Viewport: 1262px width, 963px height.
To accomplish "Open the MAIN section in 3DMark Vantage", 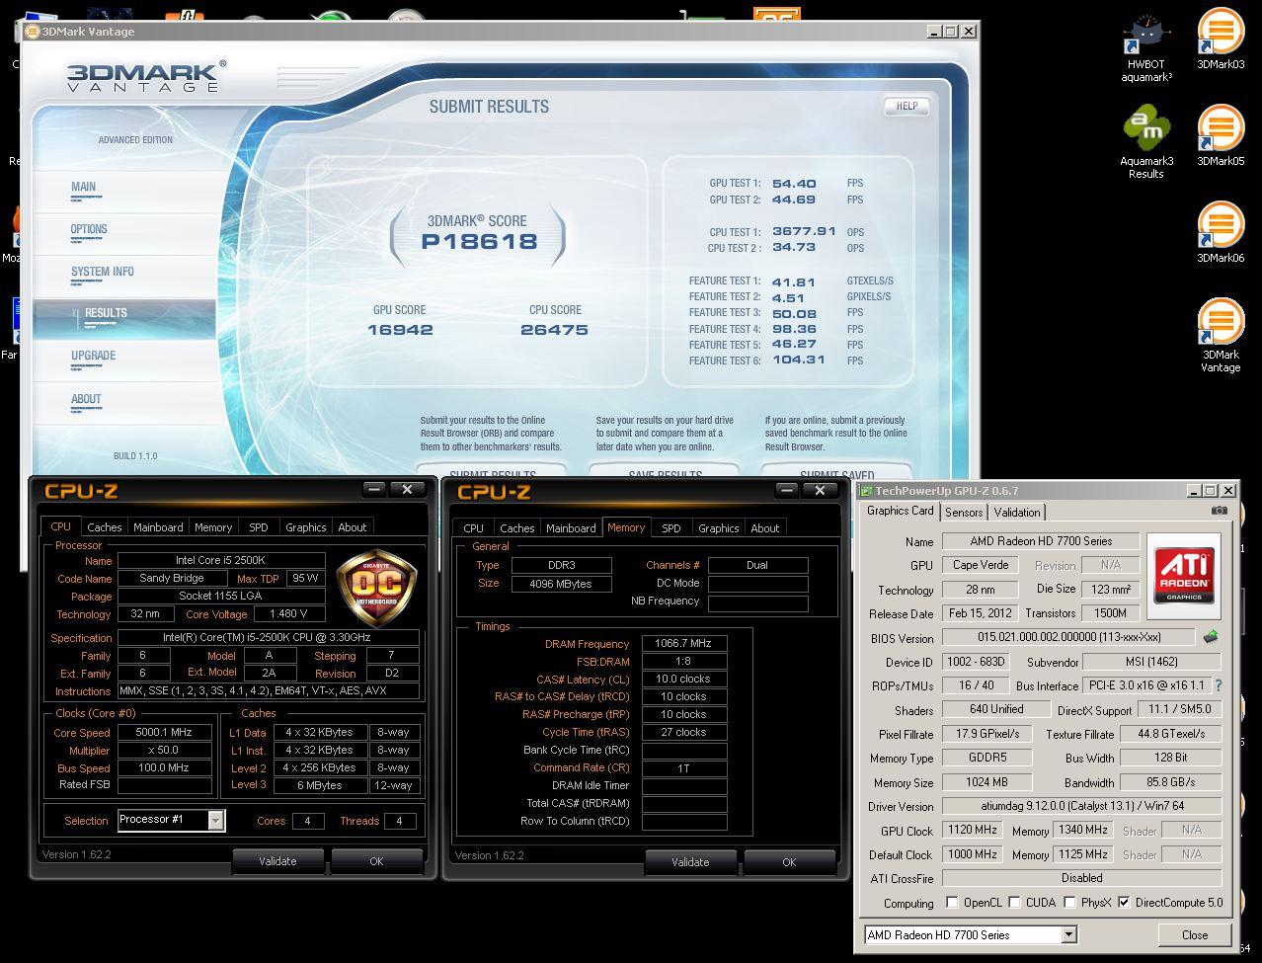I will (84, 187).
